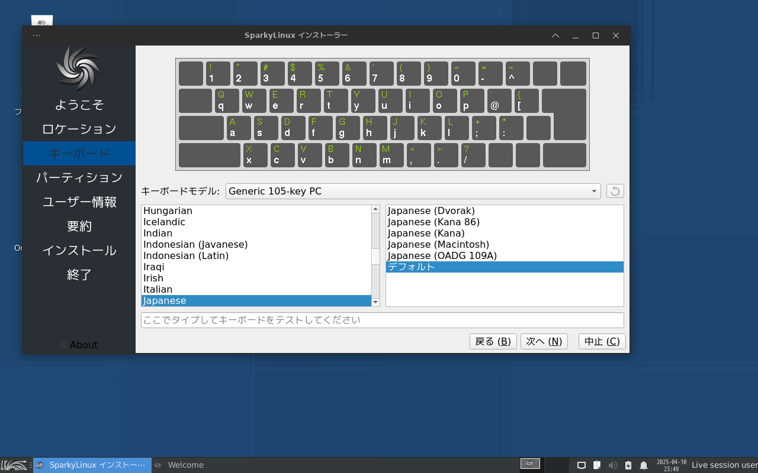Image resolution: width=758 pixels, height=473 pixels.
Task: Click the clock showing 2025-04-10 23:49
Action: tap(672, 465)
